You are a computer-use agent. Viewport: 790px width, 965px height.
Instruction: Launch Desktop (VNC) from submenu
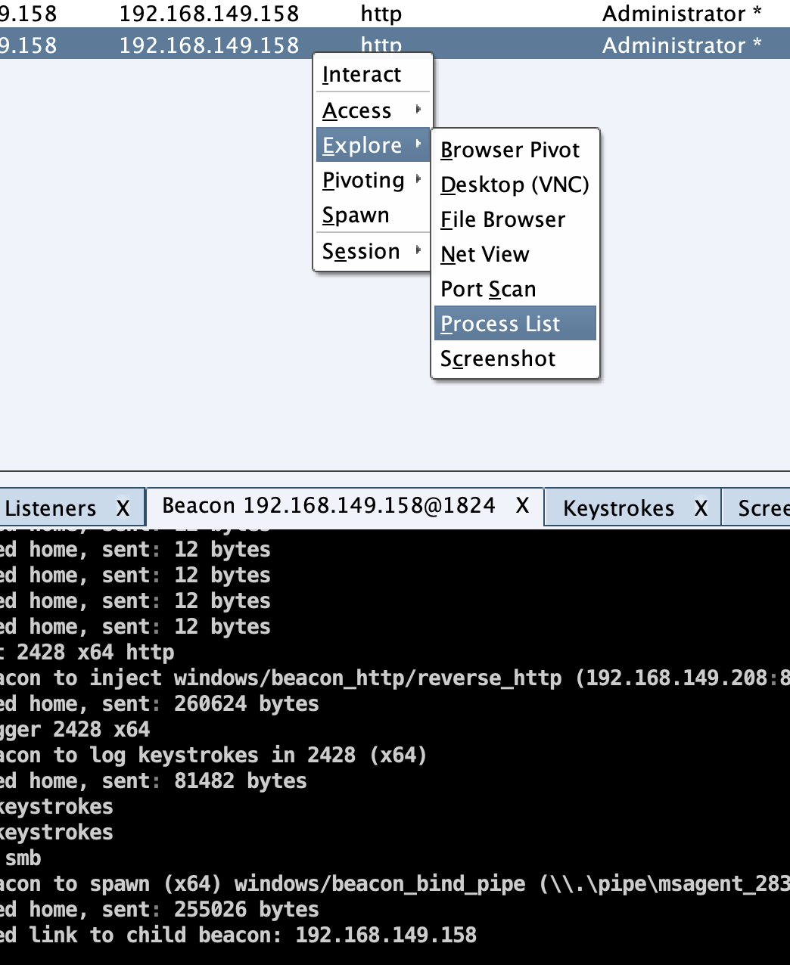515,185
